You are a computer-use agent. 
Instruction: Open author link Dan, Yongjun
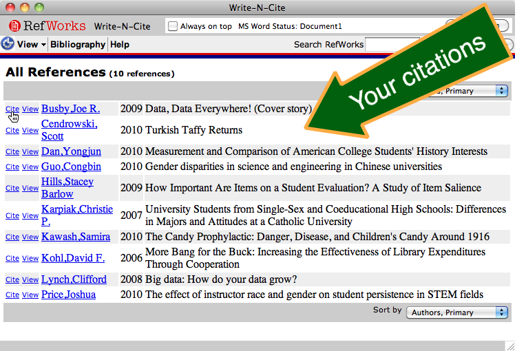(x=72, y=151)
